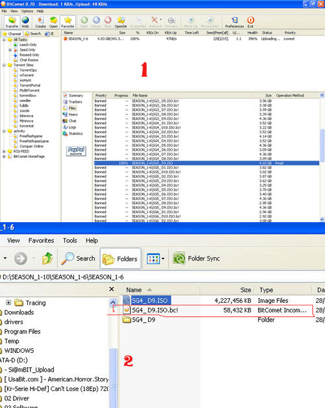Open the Peers detail pane
The width and height of the screenshot is (325, 408).
73,114
